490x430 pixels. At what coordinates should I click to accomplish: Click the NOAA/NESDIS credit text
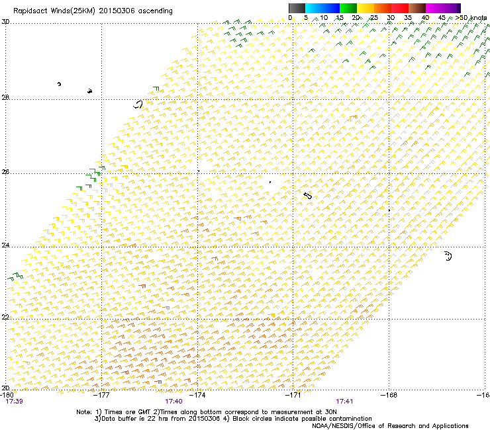(390, 426)
